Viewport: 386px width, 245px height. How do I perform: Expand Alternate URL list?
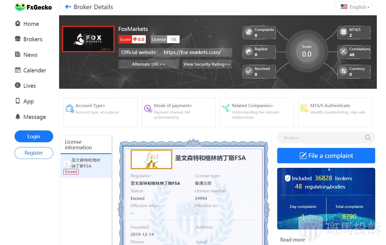point(148,64)
